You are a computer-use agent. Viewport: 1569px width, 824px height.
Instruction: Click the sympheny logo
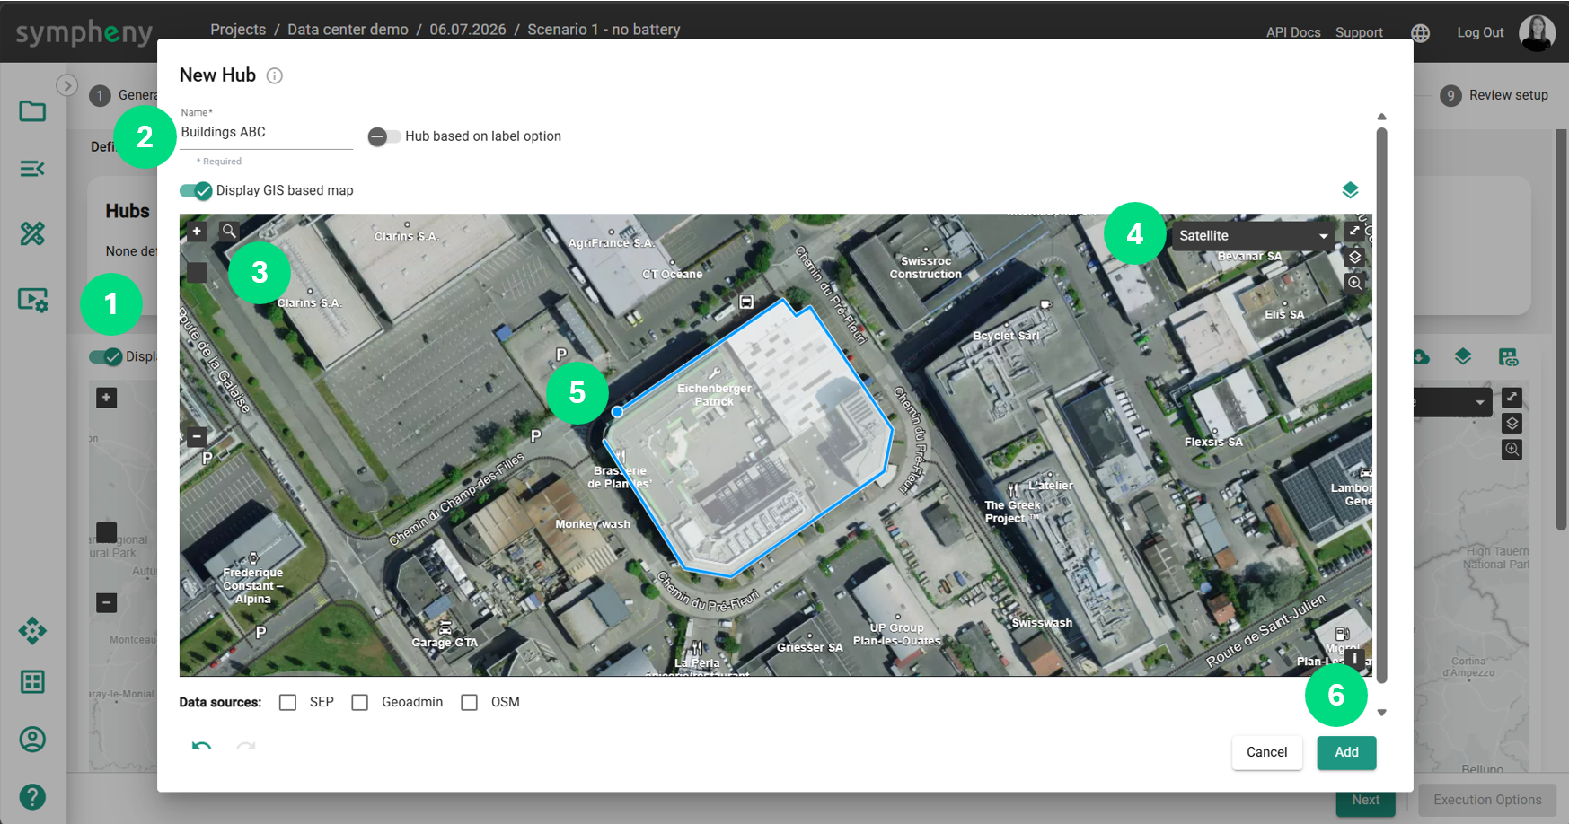coord(84,33)
